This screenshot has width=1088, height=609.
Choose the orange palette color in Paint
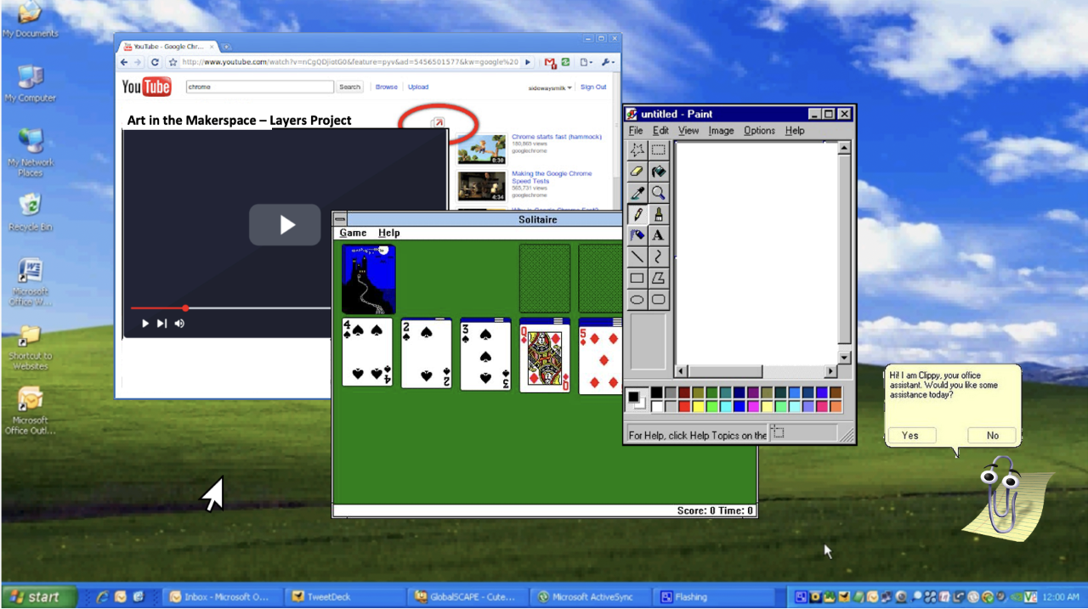[836, 406]
